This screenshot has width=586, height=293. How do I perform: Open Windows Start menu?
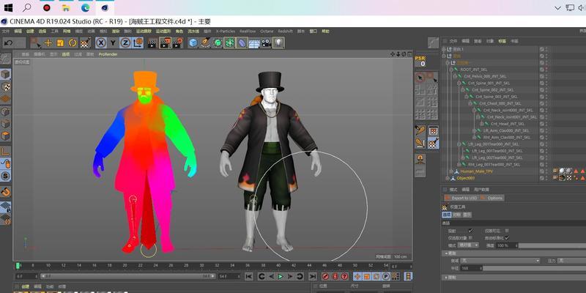point(7,7)
